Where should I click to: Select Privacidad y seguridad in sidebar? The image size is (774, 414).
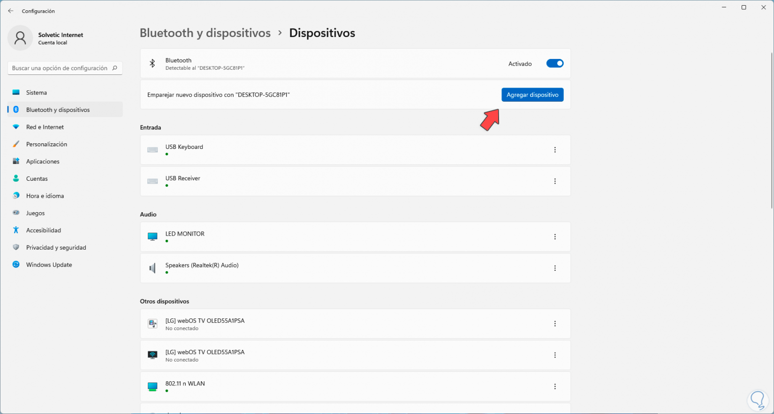56,247
